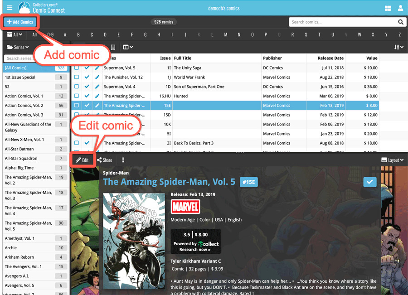Viewport: 408px width, 295px height.
Task: Sort by the Issue column header
Action: pos(165,58)
